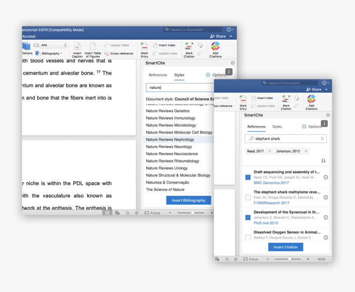Collapse ribbon chevron next to Share, front window
The image size is (355, 292).
[326, 90]
